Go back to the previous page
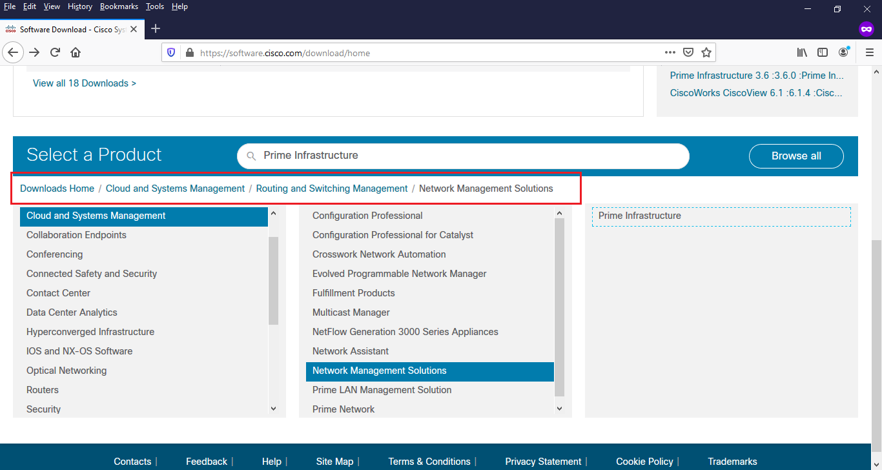The width and height of the screenshot is (882, 470). coord(13,52)
